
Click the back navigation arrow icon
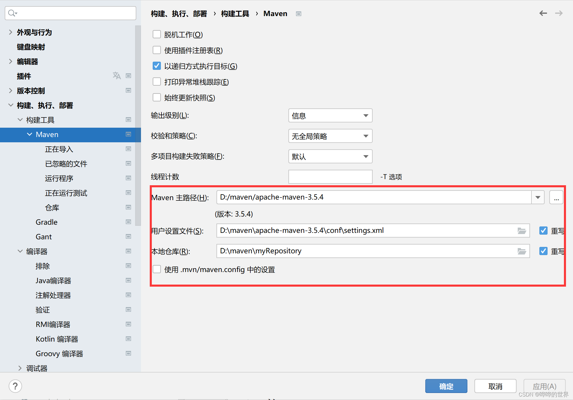click(x=543, y=13)
